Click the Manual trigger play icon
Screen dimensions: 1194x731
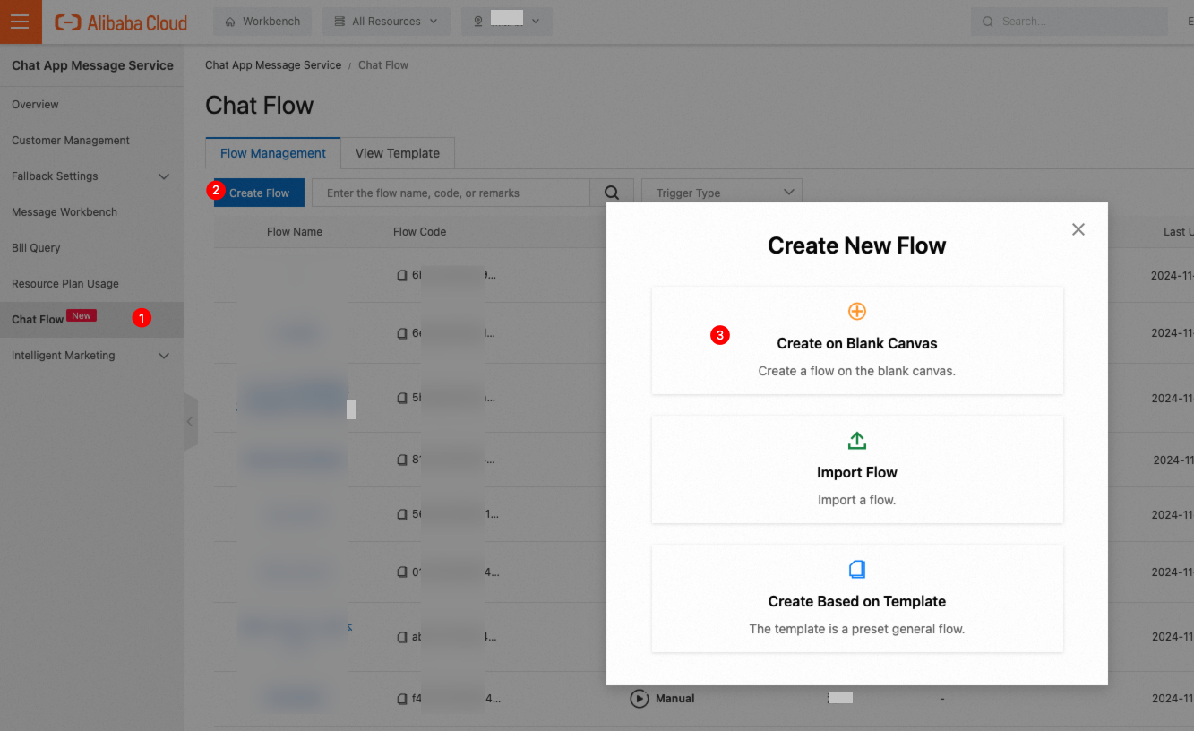[x=639, y=698]
